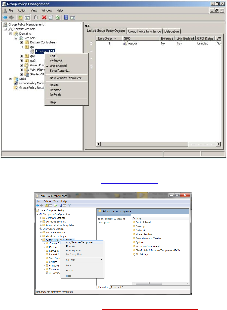Click Move link up arrow icon
Image resolution: width=227 pixels, height=310 pixels.
tap(91, 51)
